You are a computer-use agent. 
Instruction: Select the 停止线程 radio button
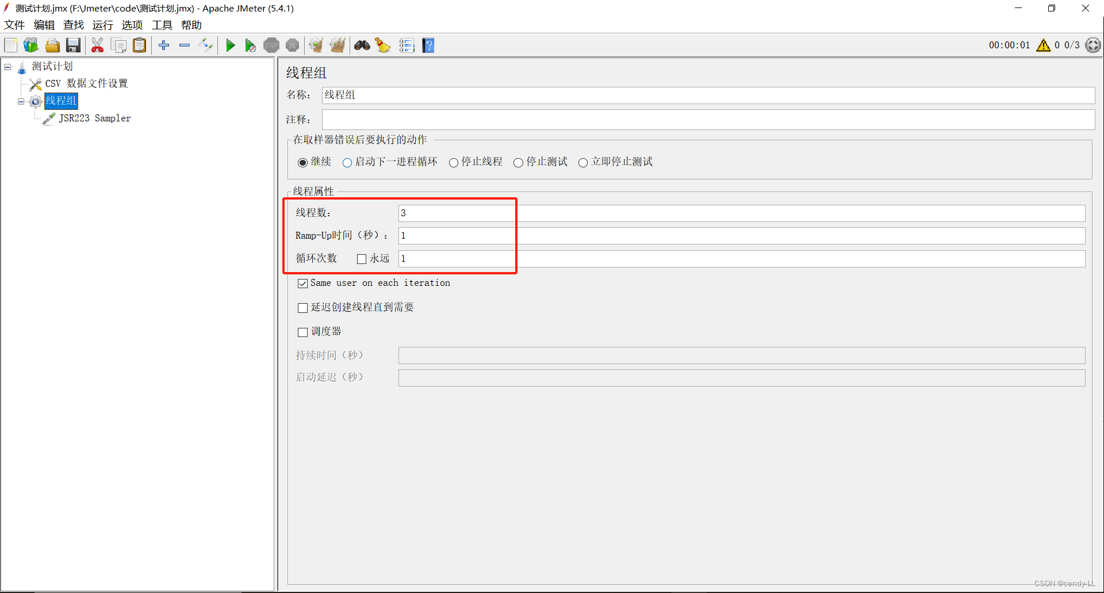coord(454,162)
